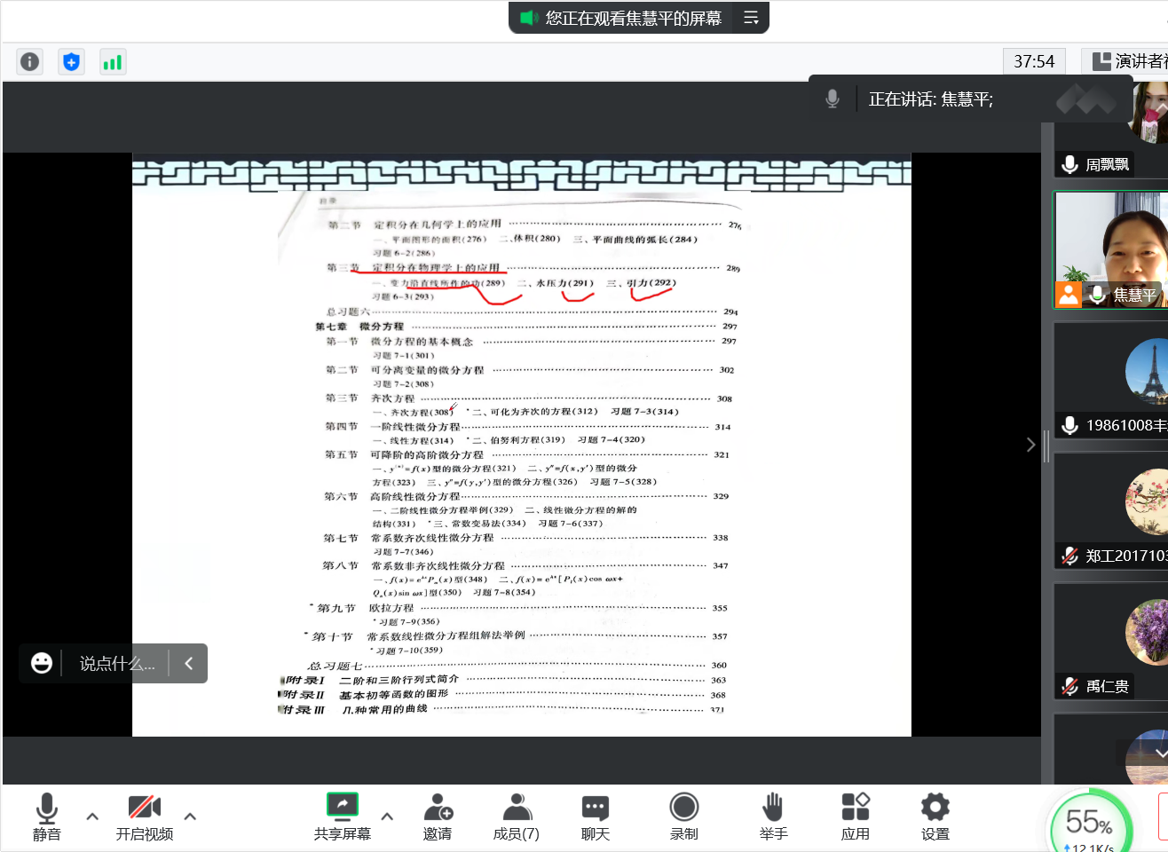Click muted mic icon on 禹仁贵

point(1070,686)
